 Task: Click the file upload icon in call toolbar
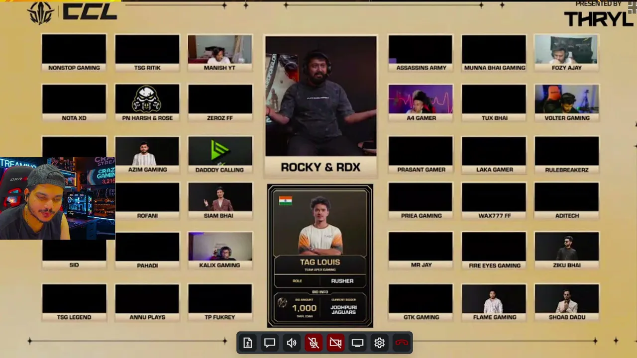point(248,343)
